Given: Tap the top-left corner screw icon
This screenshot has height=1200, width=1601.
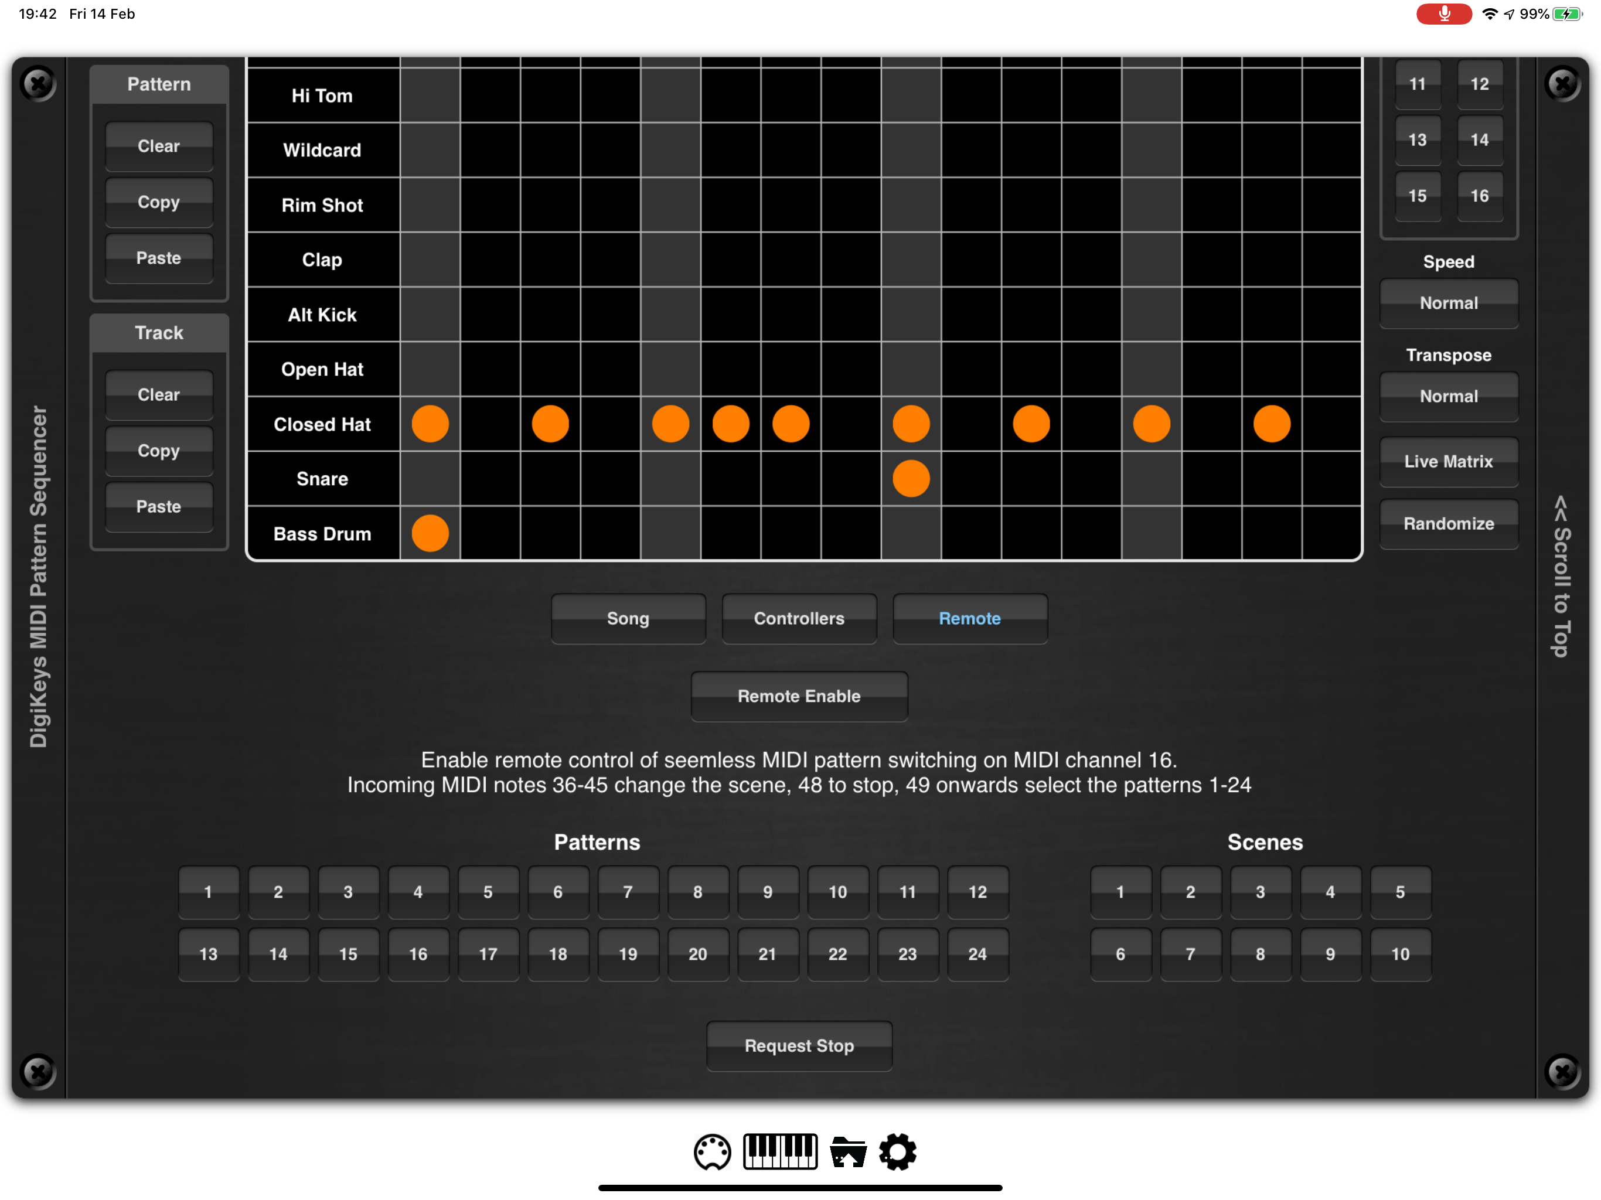Looking at the screenshot, I should (38, 83).
